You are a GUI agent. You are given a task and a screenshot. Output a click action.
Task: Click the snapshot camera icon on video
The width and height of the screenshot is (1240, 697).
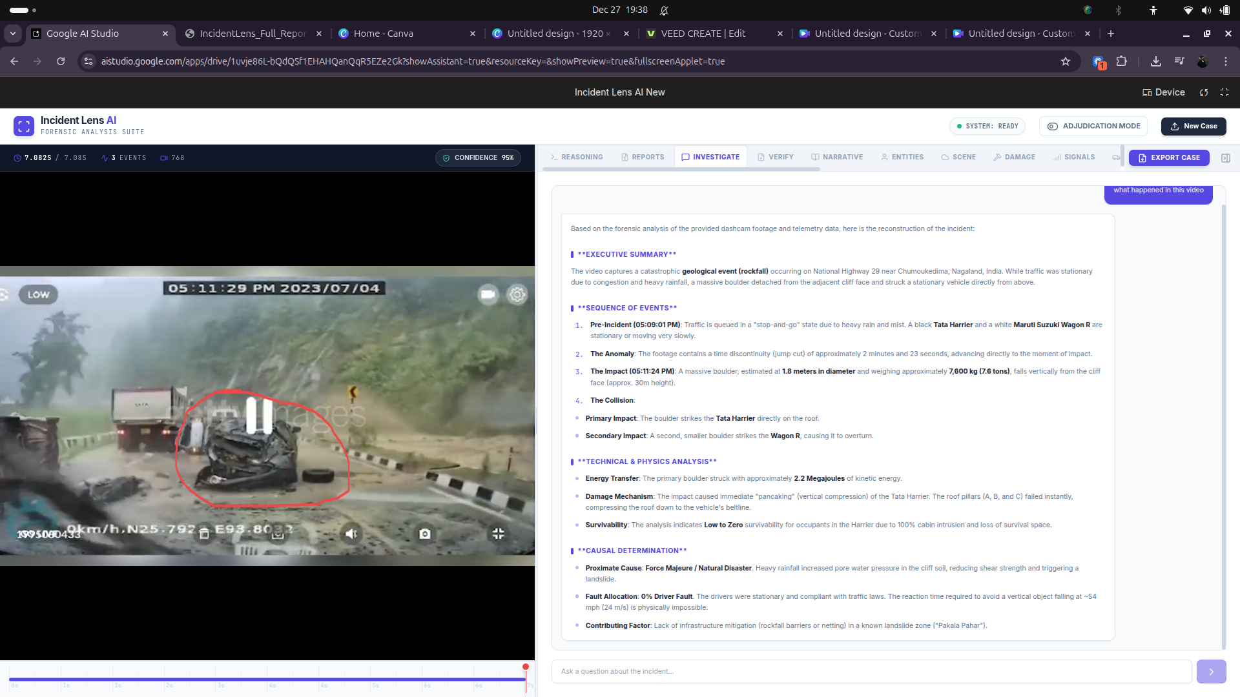click(424, 534)
